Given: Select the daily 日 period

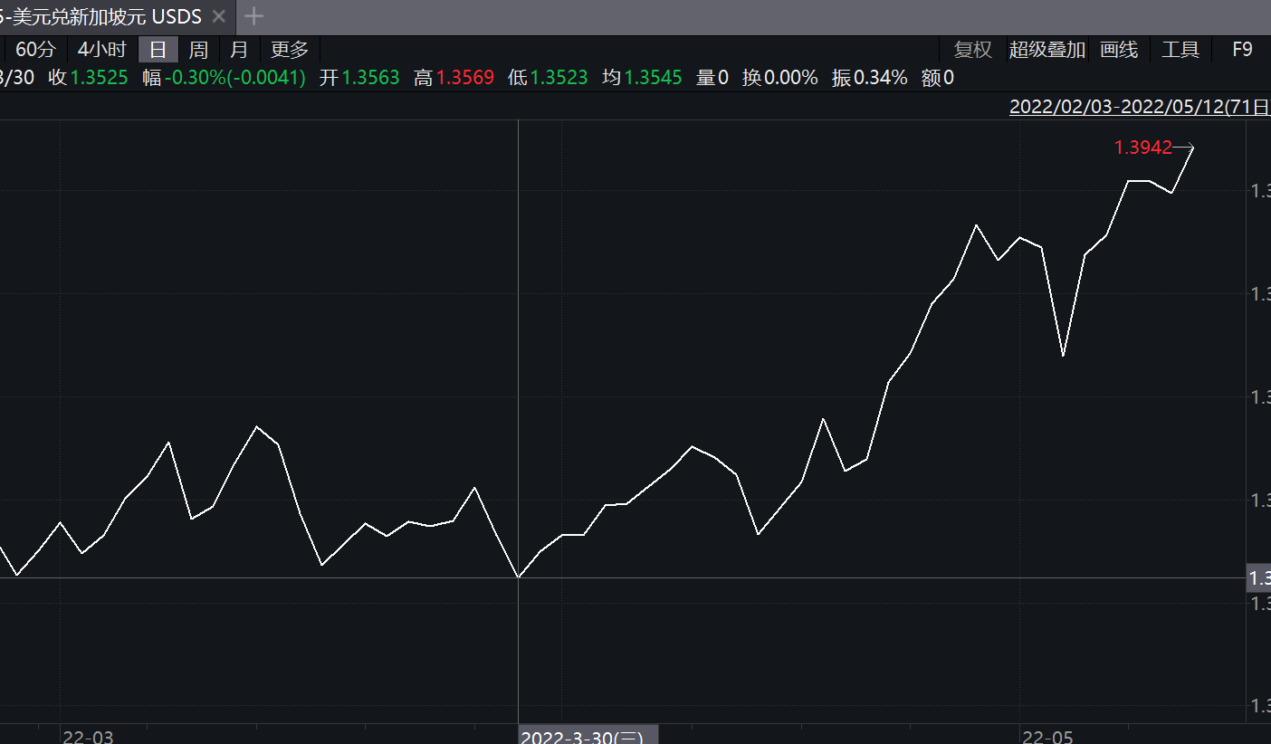Looking at the screenshot, I should pos(158,50).
